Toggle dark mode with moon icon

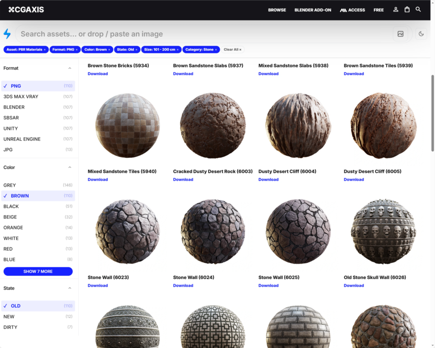(x=421, y=34)
